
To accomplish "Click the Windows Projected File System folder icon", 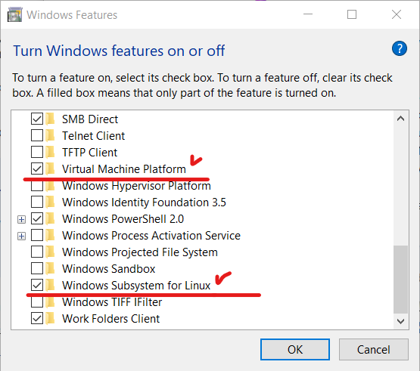I will click(x=50, y=252).
